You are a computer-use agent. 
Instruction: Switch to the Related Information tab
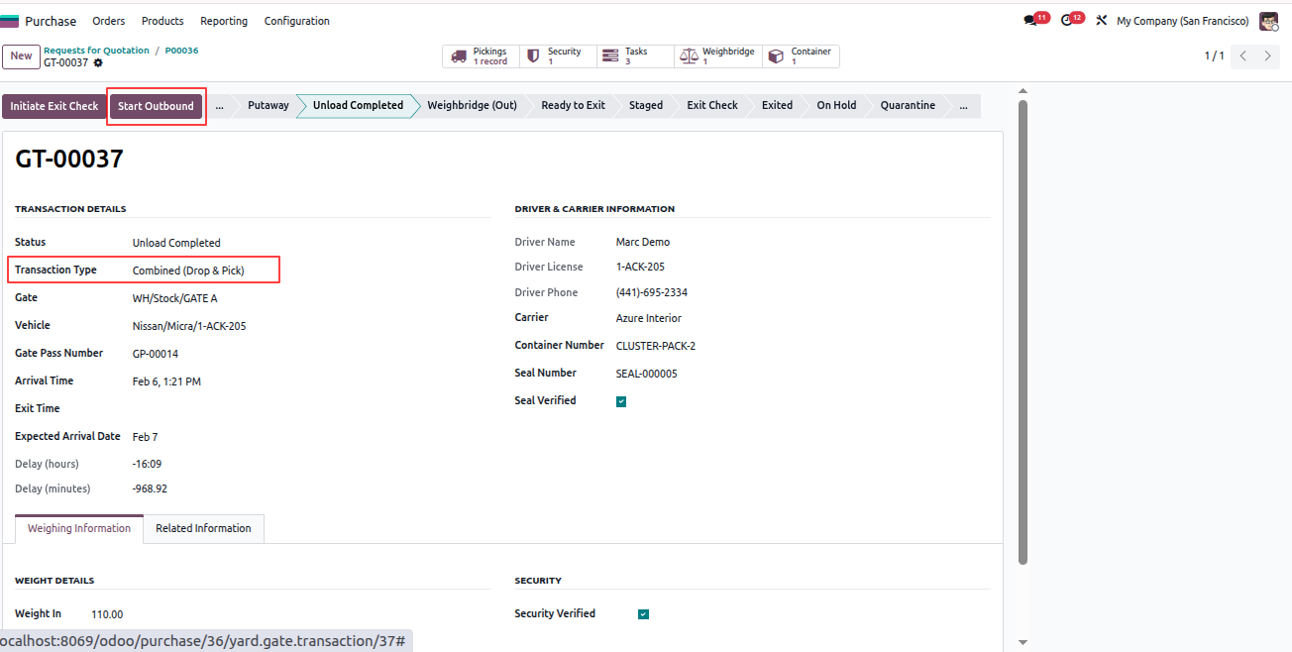(203, 528)
